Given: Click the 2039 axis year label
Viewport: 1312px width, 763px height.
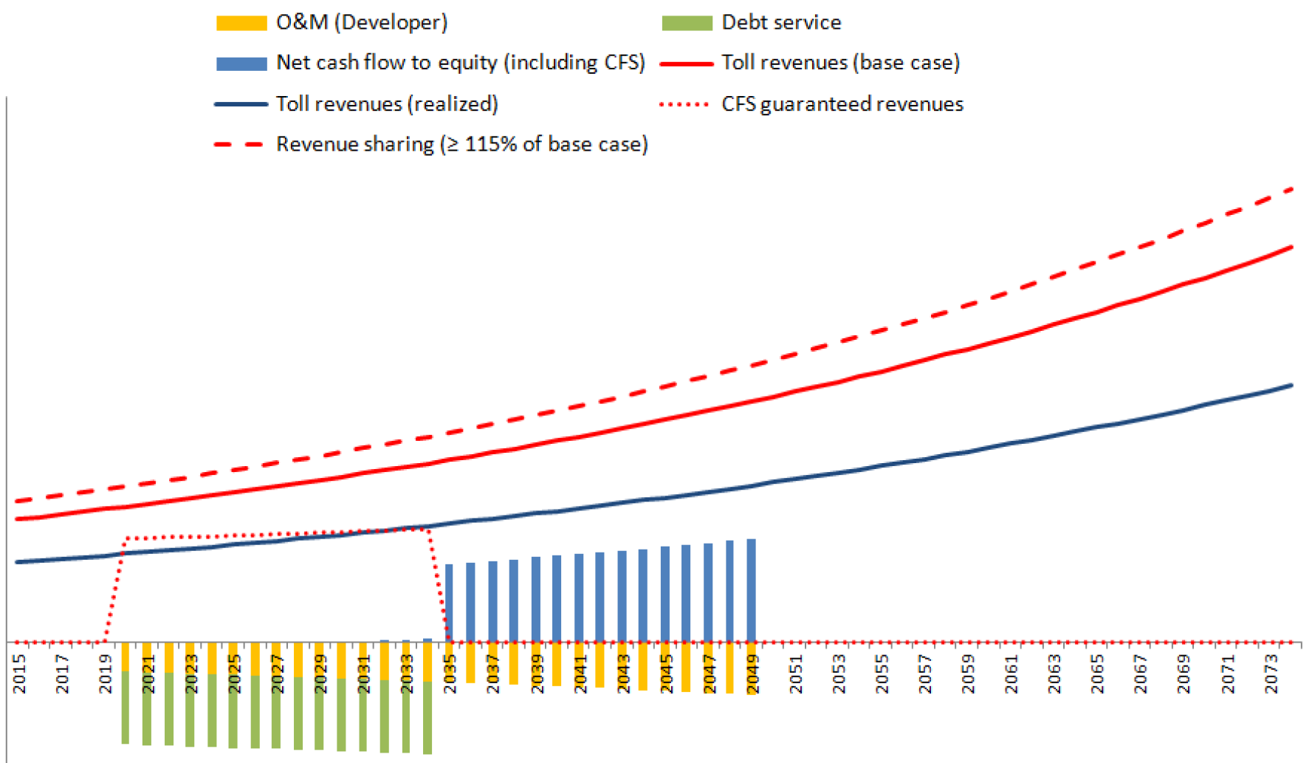Looking at the screenshot, I should [x=537, y=674].
